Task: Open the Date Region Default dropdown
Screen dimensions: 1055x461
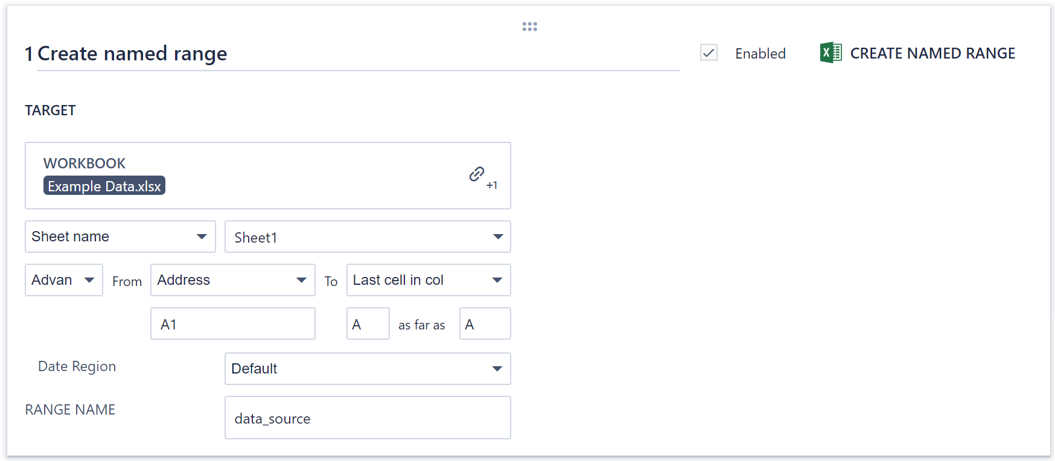Action: pyautogui.click(x=368, y=369)
